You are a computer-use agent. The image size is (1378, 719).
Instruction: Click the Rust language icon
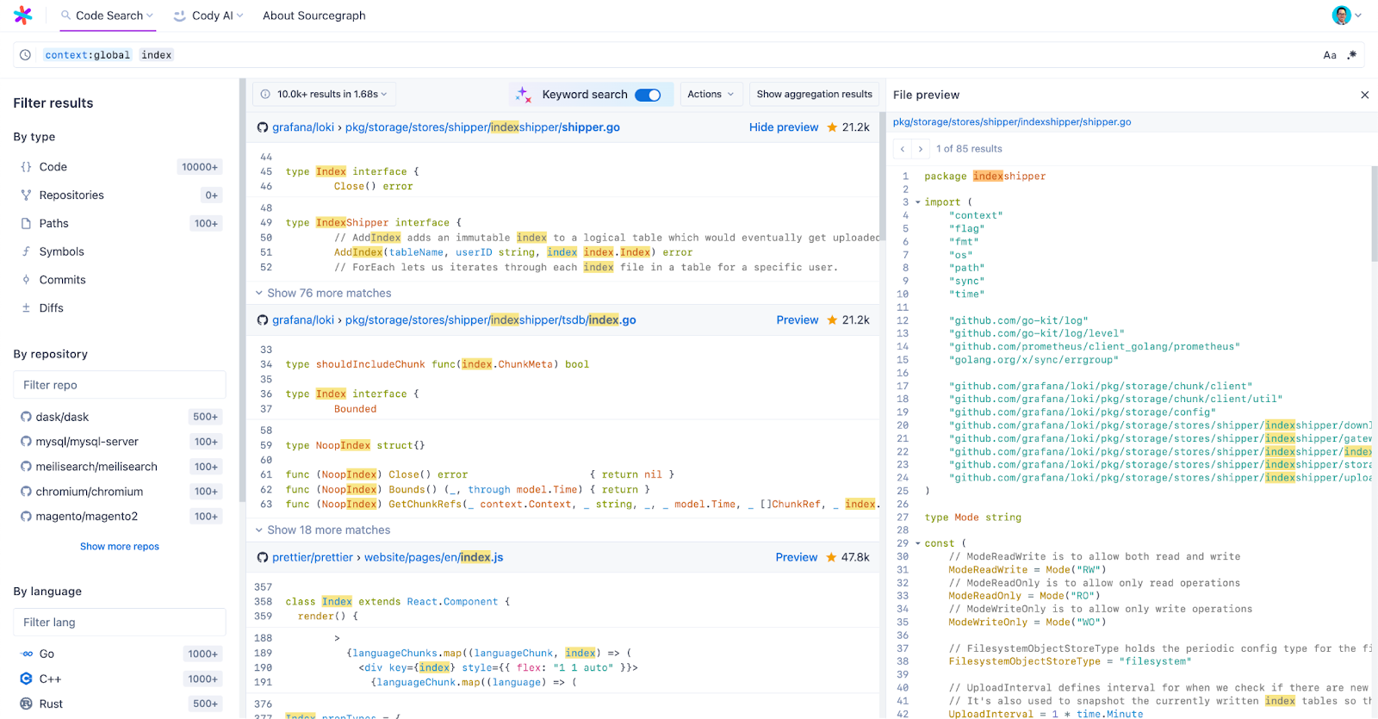pos(27,704)
